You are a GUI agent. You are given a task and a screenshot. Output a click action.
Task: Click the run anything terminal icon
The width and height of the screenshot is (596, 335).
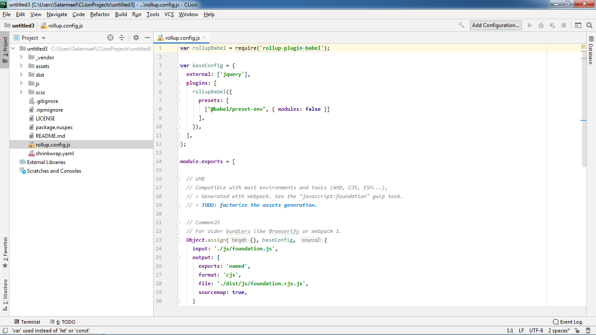[x=578, y=25]
